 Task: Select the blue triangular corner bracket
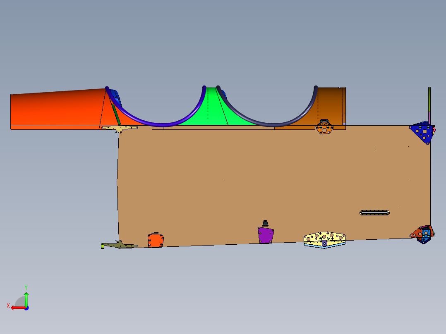pyautogui.click(x=422, y=132)
